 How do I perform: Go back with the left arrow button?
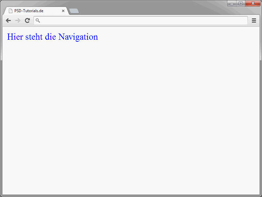(x=8, y=21)
